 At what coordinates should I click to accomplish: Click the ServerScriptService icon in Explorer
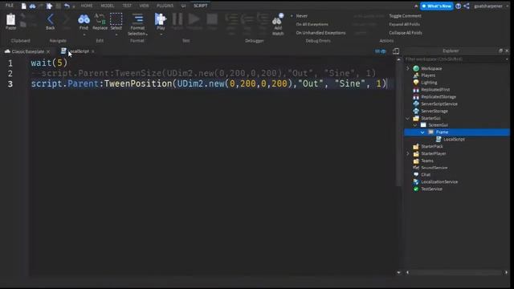pos(416,104)
